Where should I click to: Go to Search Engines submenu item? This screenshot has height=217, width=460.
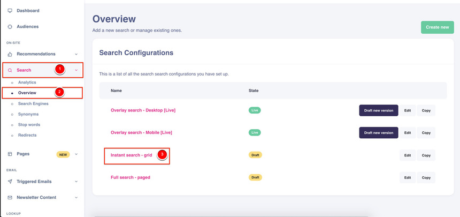33,104
